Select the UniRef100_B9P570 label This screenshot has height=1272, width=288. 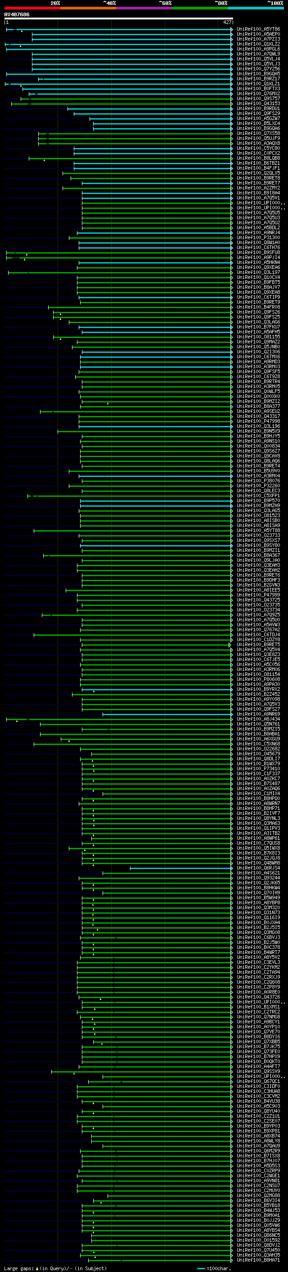[x=258, y=501]
